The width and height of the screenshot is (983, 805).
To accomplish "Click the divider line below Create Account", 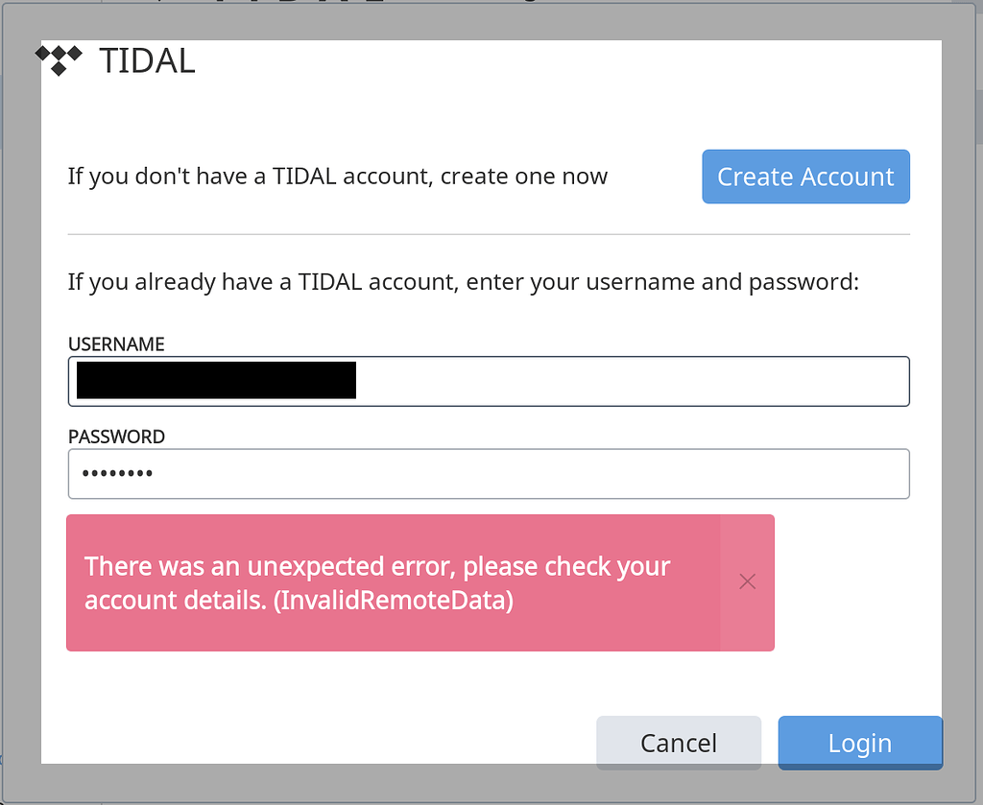I will pos(488,231).
